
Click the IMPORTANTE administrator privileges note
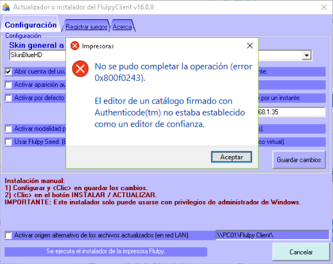tap(153, 202)
